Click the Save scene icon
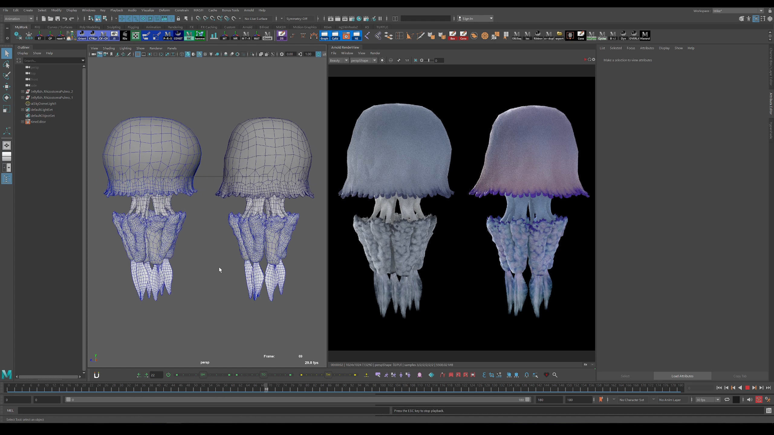The height and width of the screenshot is (435, 774). 57,18
